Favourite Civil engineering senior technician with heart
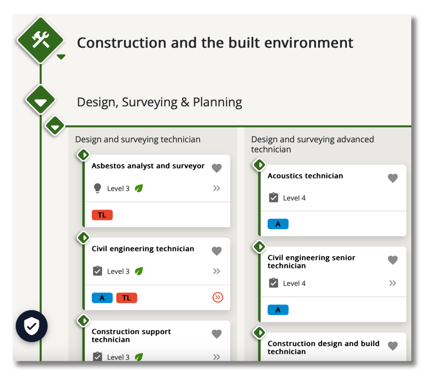This screenshot has height=387, width=424. click(x=393, y=260)
